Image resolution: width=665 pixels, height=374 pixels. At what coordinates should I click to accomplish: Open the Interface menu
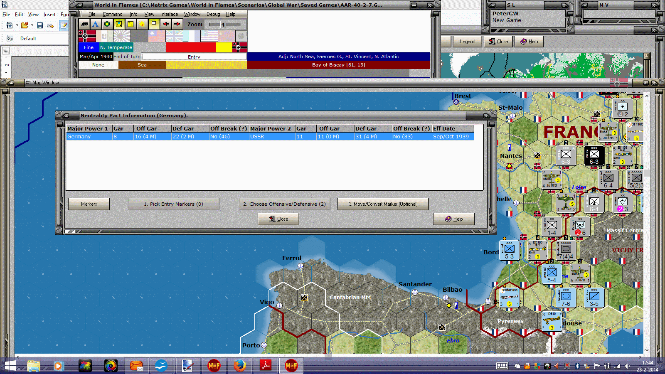(x=169, y=14)
